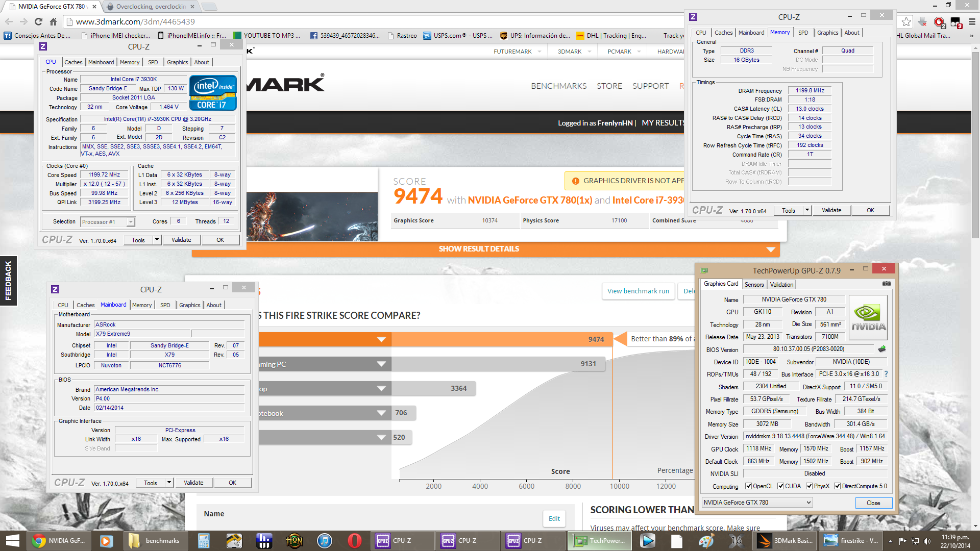Viewport: 980px width, 551px height.
Task: Click the volume speaker tray icon
Action: pos(927,541)
